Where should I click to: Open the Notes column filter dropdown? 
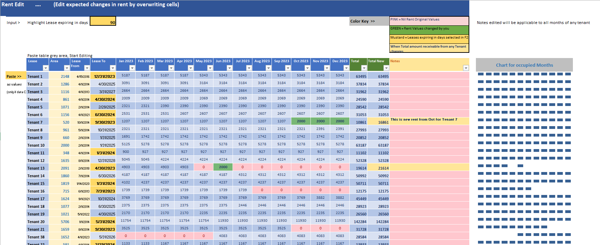pyautogui.click(x=466, y=68)
